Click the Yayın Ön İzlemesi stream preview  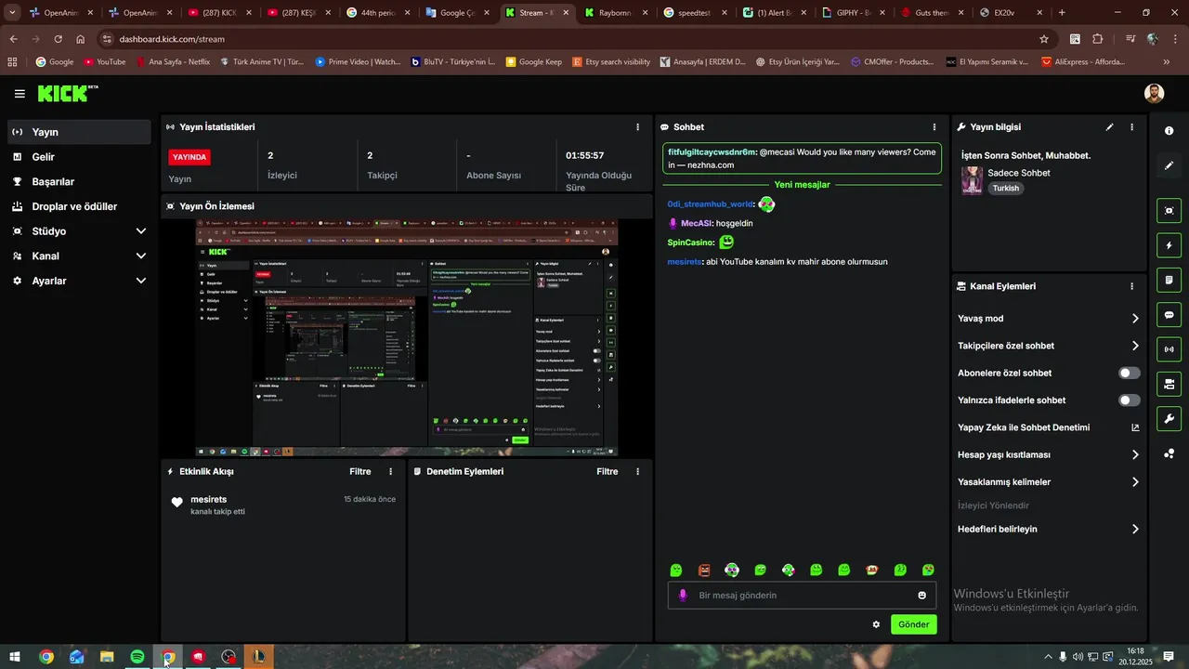[x=407, y=337]
